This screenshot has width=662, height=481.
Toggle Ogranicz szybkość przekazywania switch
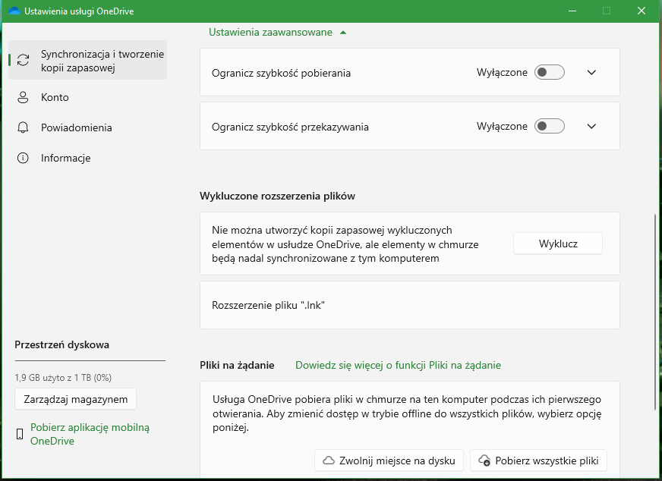point(550,126)
